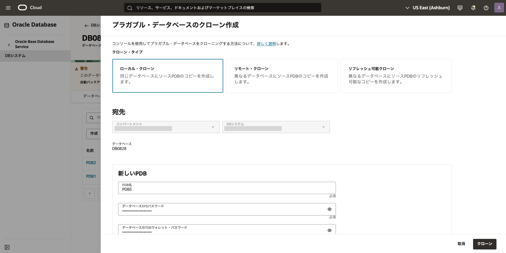506x253 pixels.
Task: Click the back chevron beside Oracle Base Database Service
Action: (x=9, y=45)
